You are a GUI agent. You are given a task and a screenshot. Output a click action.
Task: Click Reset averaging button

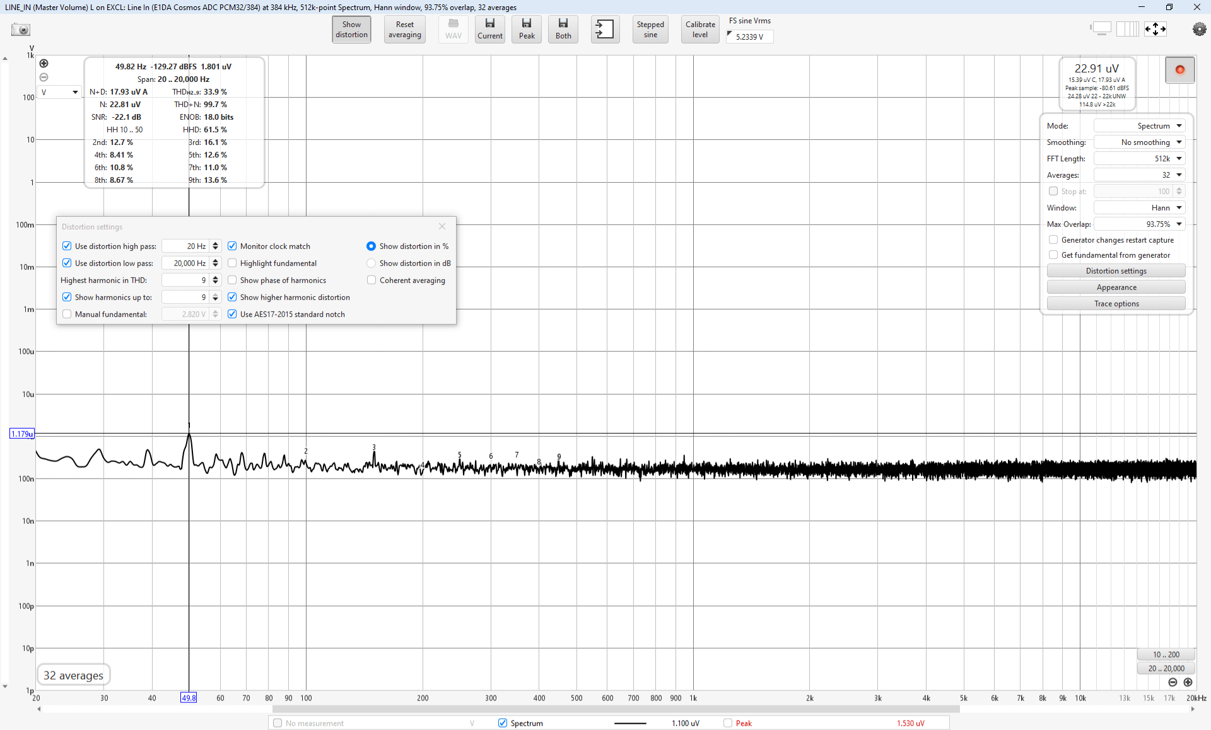404,30
